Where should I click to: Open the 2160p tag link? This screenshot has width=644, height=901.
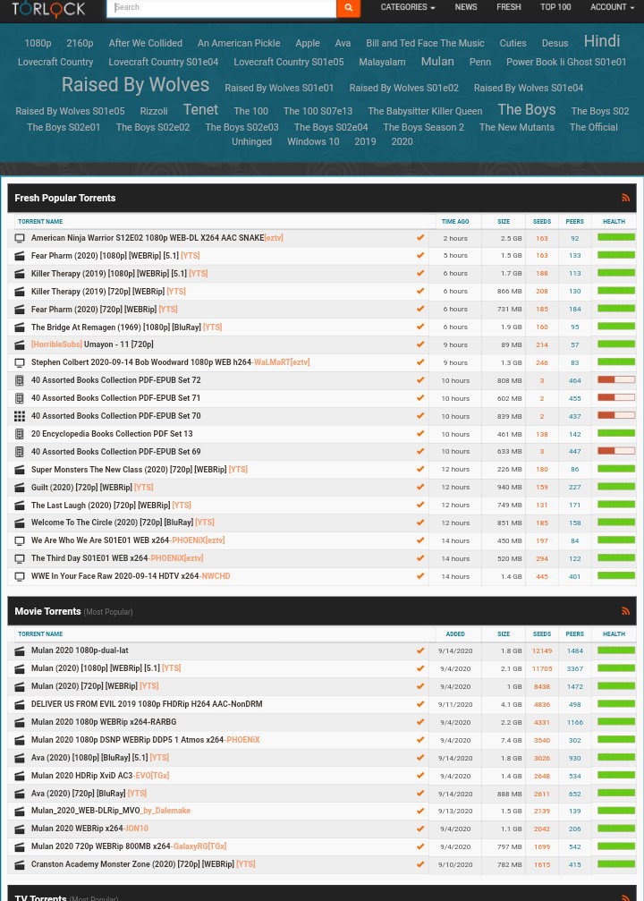[80, 43]
